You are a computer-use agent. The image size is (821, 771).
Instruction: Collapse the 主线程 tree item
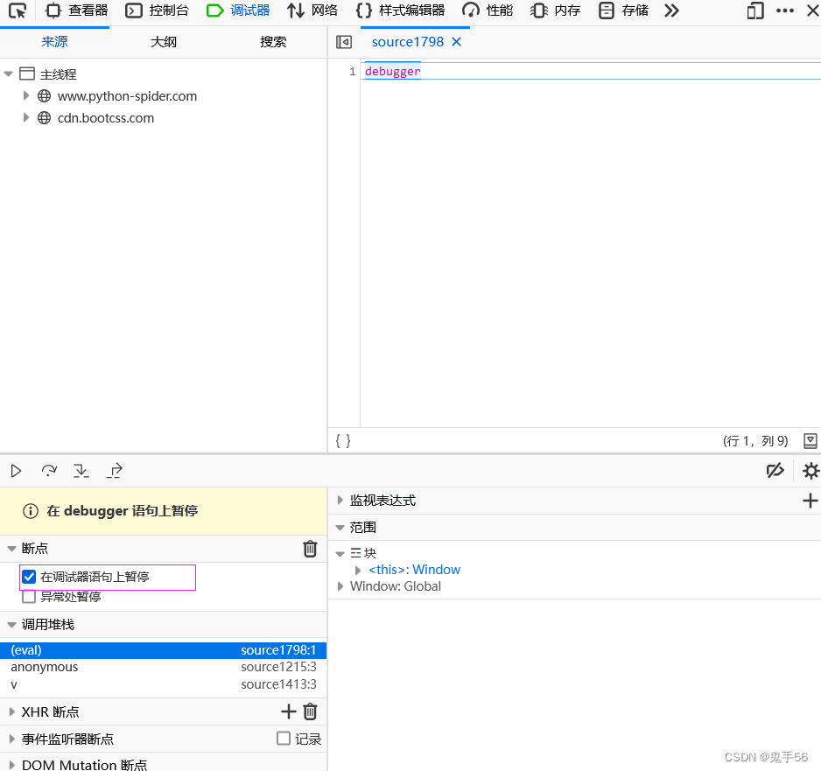(x=8, y=74)
